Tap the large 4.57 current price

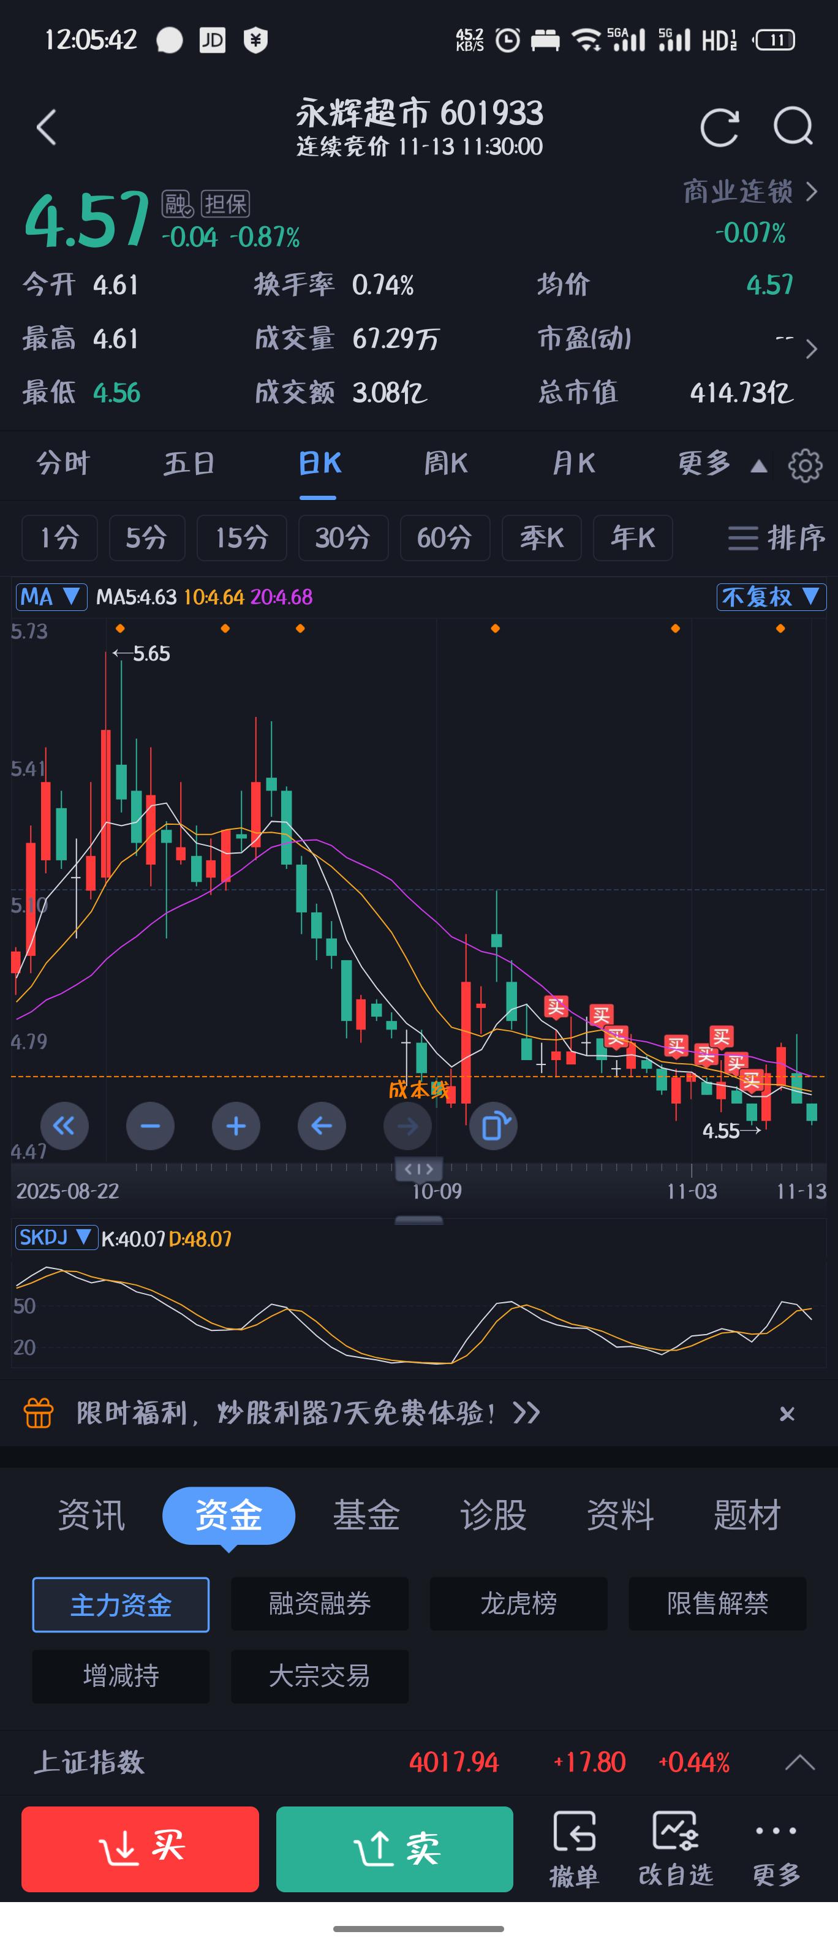pos(87,219)
